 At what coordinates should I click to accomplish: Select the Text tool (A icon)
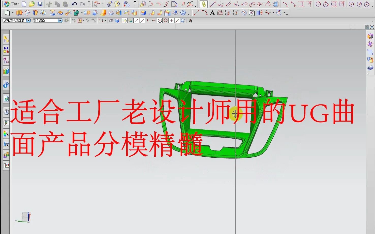coord(212,13)
